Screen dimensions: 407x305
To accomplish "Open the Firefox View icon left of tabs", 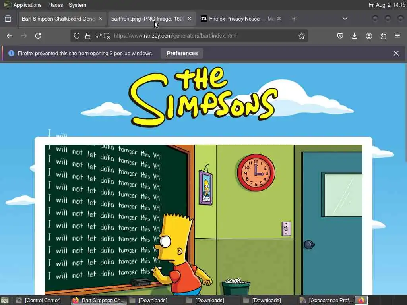I will (x=8, y=19).
